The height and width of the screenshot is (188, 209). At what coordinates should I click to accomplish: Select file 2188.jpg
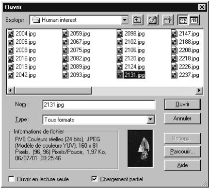tap(185, 42)
